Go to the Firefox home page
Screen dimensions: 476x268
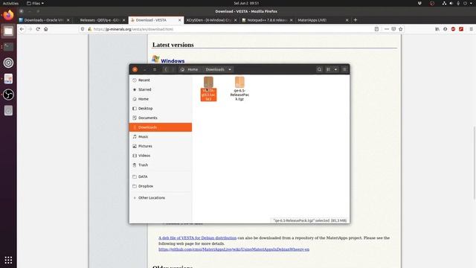point(46,29)
